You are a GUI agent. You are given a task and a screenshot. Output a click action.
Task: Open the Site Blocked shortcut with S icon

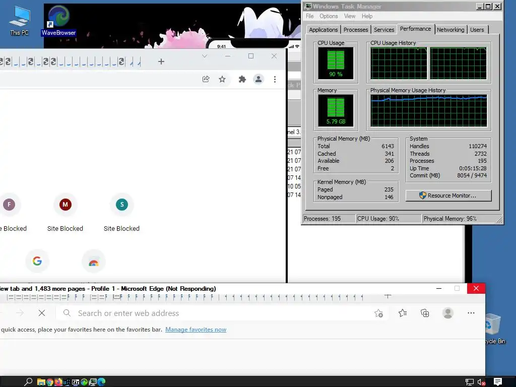pyautogui.click(x=122, y=213)
